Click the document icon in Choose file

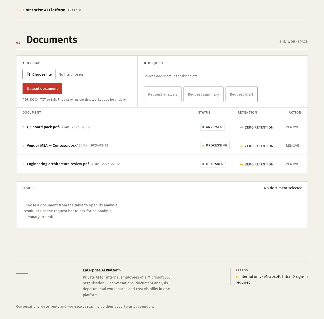pyautogui.click(x=28, y=74)
